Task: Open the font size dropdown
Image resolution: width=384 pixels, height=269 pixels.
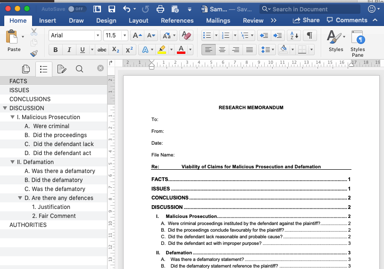Action: point(125,35)
